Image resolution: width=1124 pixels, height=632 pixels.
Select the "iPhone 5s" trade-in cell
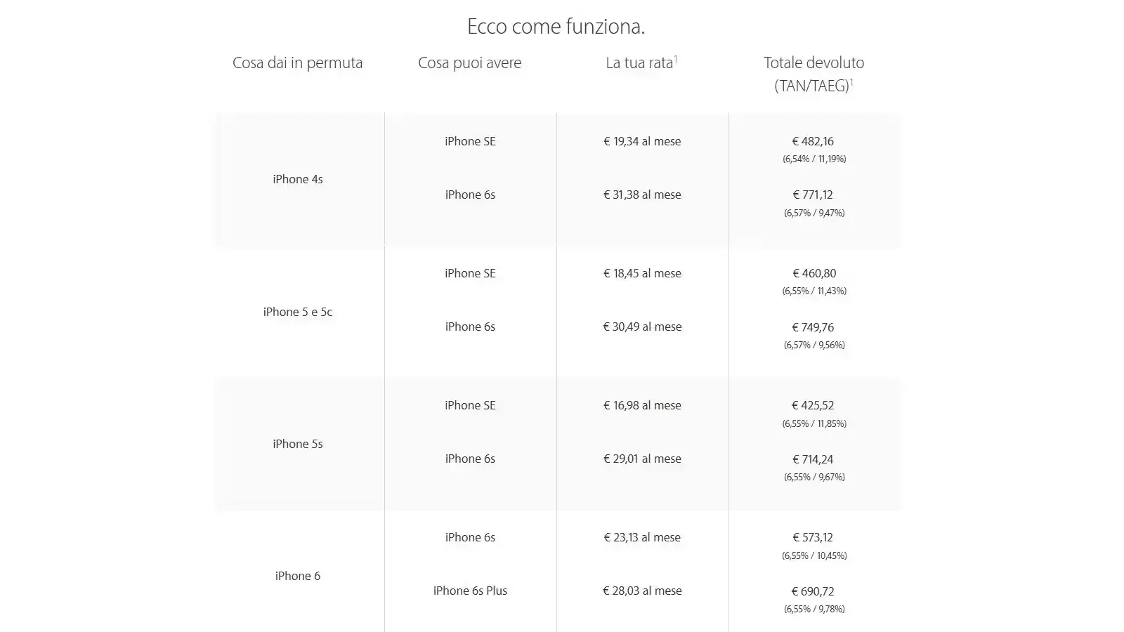pos(298,444)
